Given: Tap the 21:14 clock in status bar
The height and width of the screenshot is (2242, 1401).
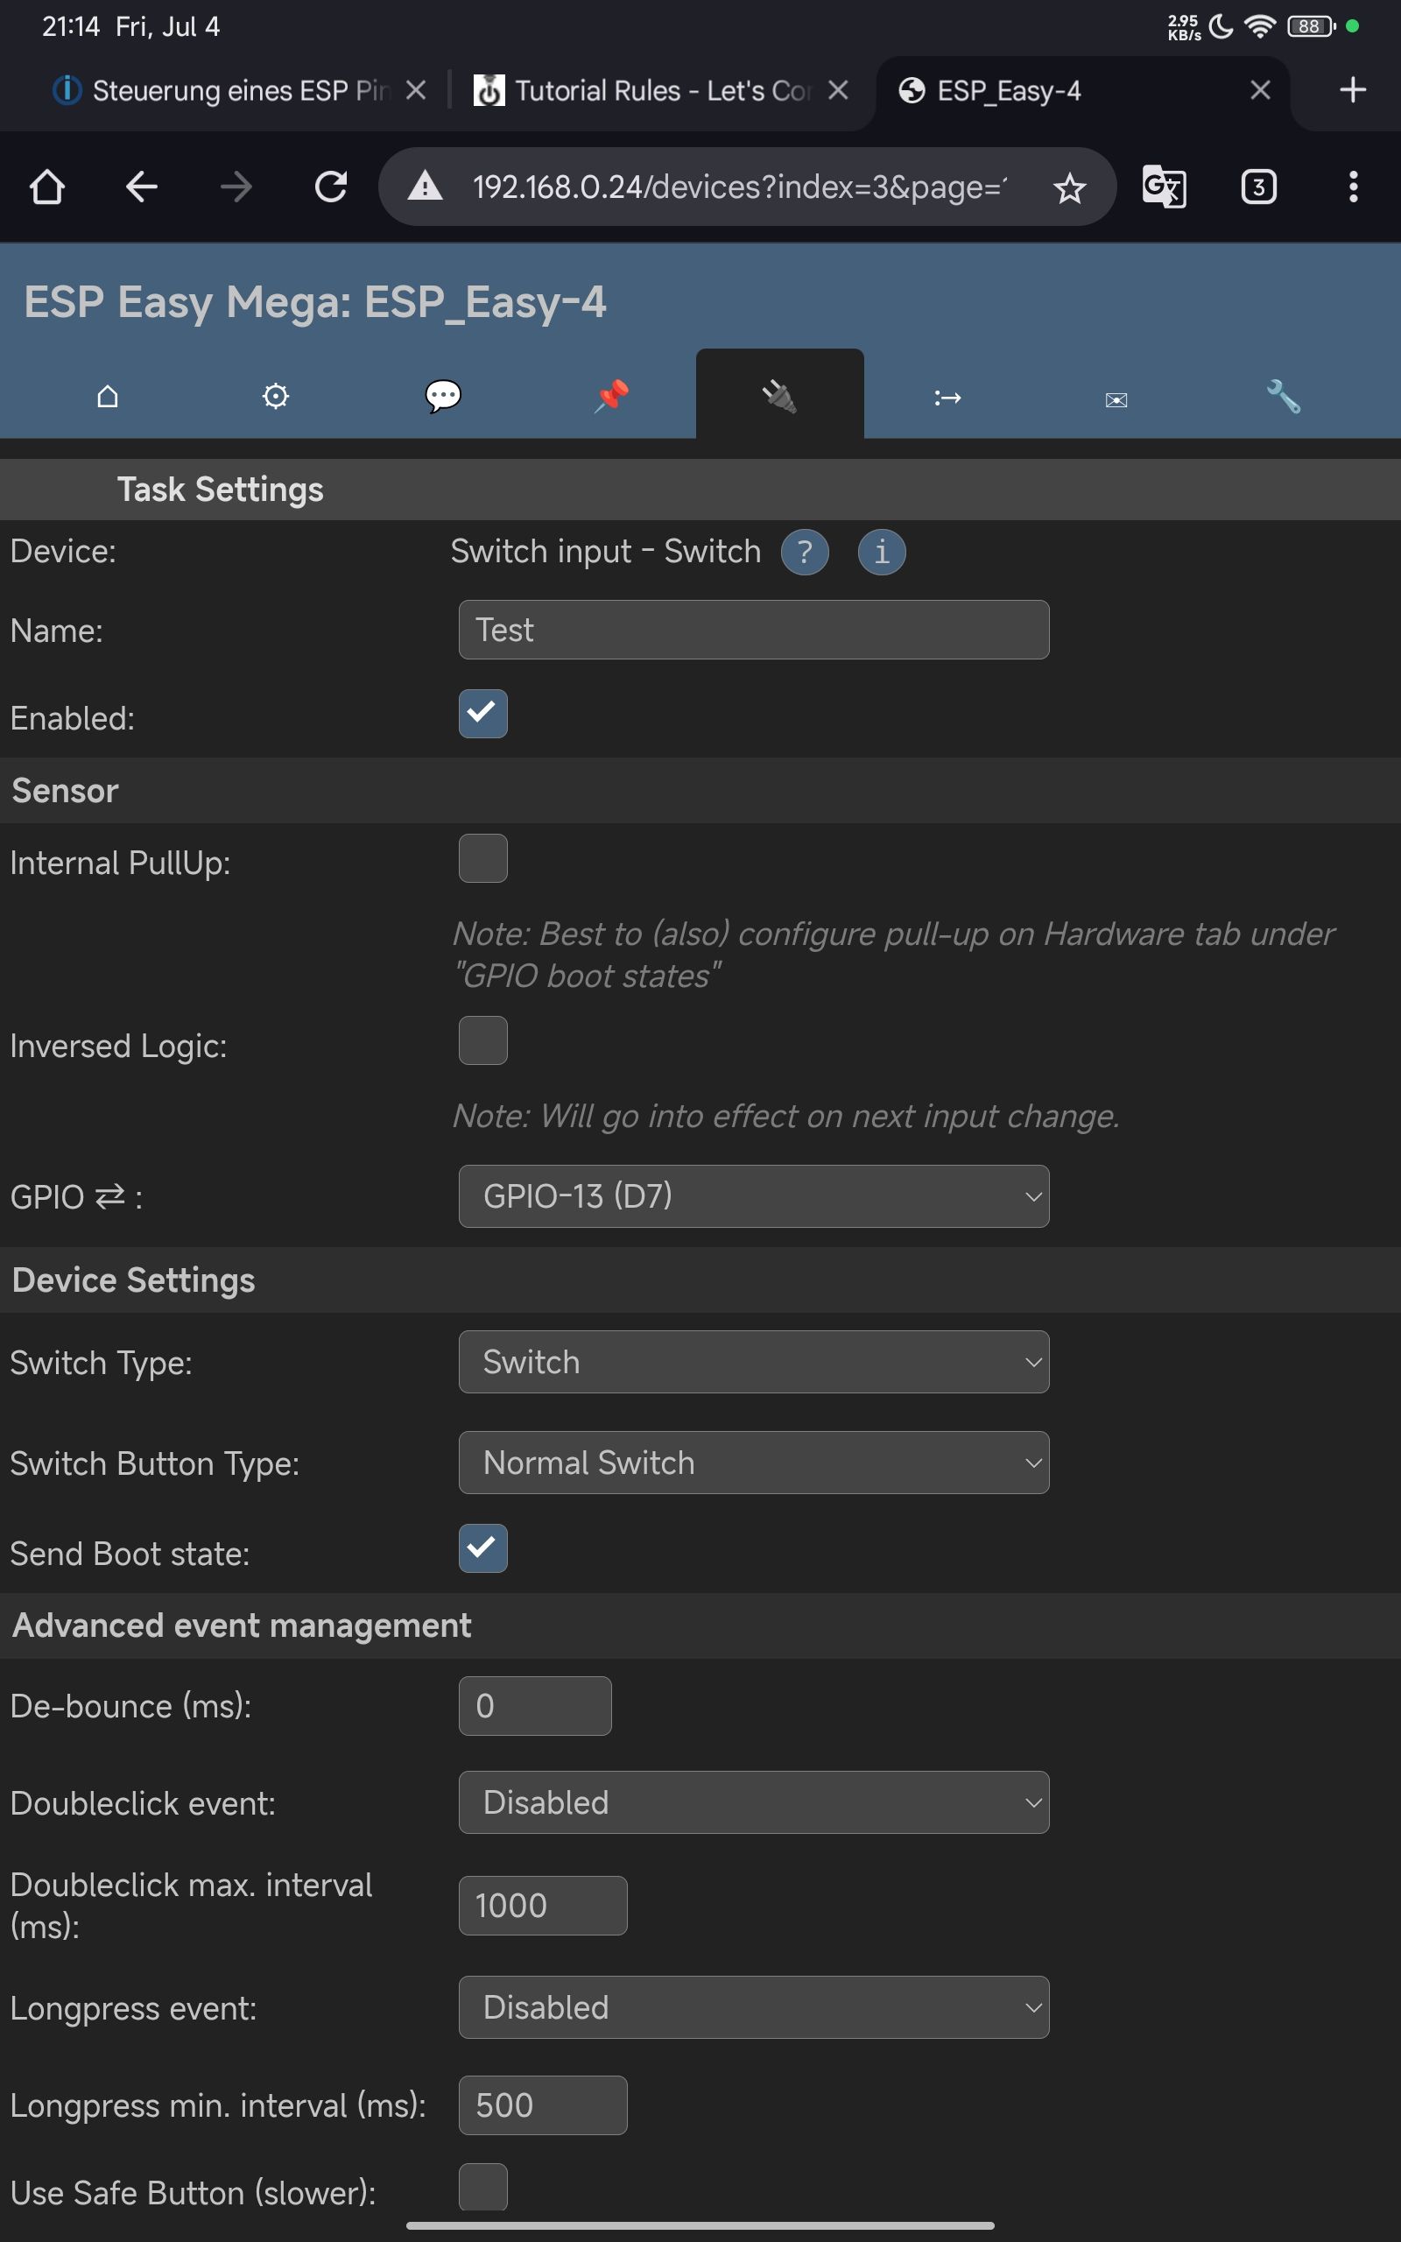Looking at the screenshot, I should tap(70, 26).
